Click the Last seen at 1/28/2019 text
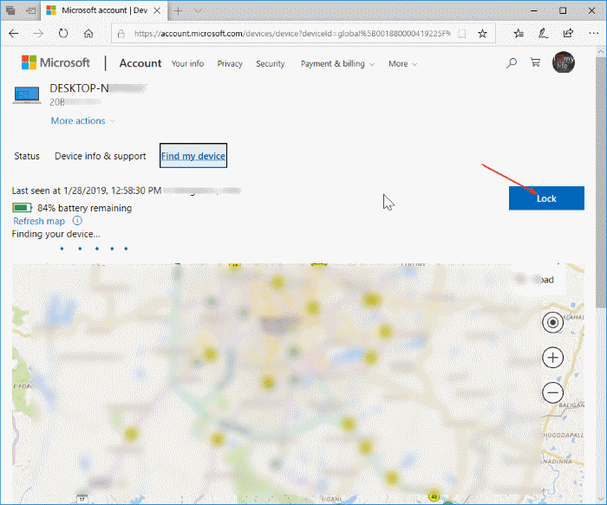Viewport: 607px width, 505px height. click(x=87, y=191)
